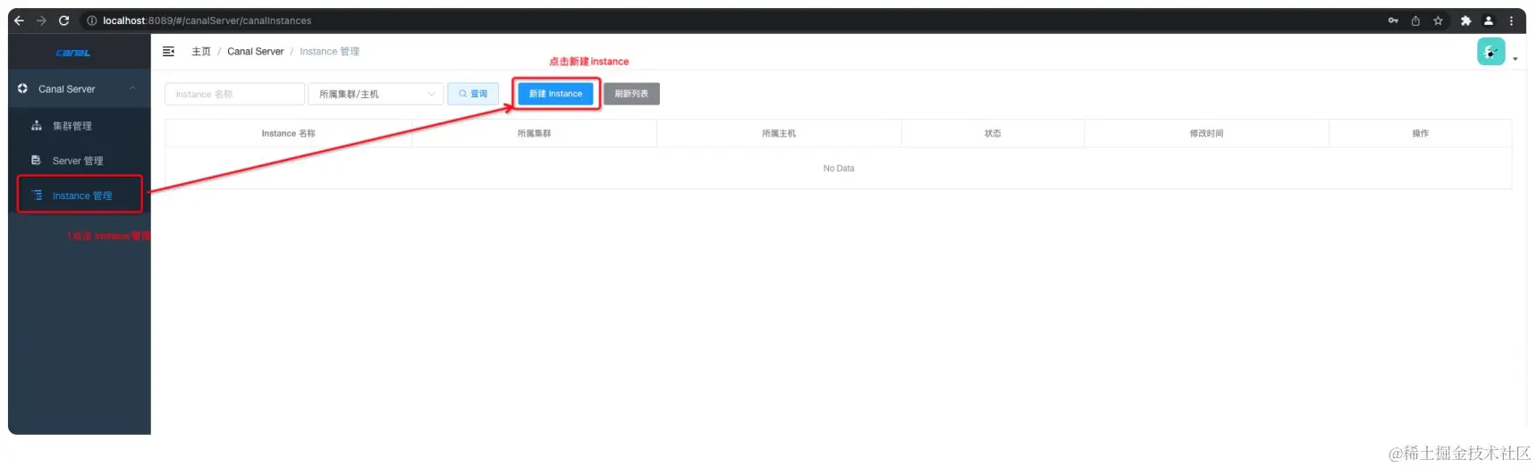Click the 刷新列表 button
1537x468 pixels.
631,94
